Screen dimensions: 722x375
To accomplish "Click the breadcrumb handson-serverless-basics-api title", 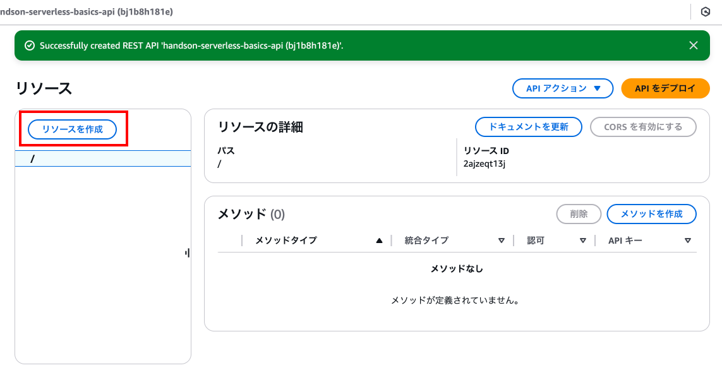I will (86, 12).
